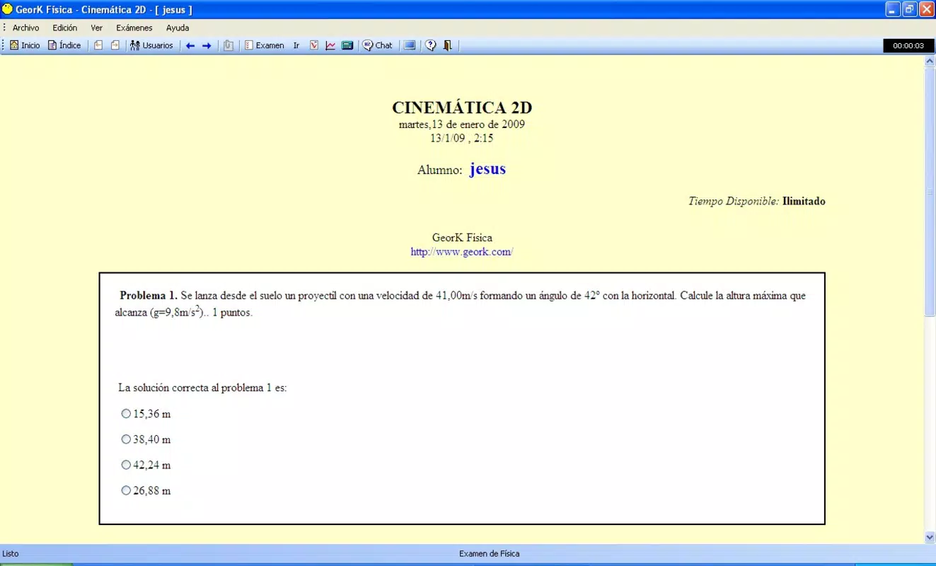Click the student name jesus
936x566 pixels.
[x=487, y=169]
